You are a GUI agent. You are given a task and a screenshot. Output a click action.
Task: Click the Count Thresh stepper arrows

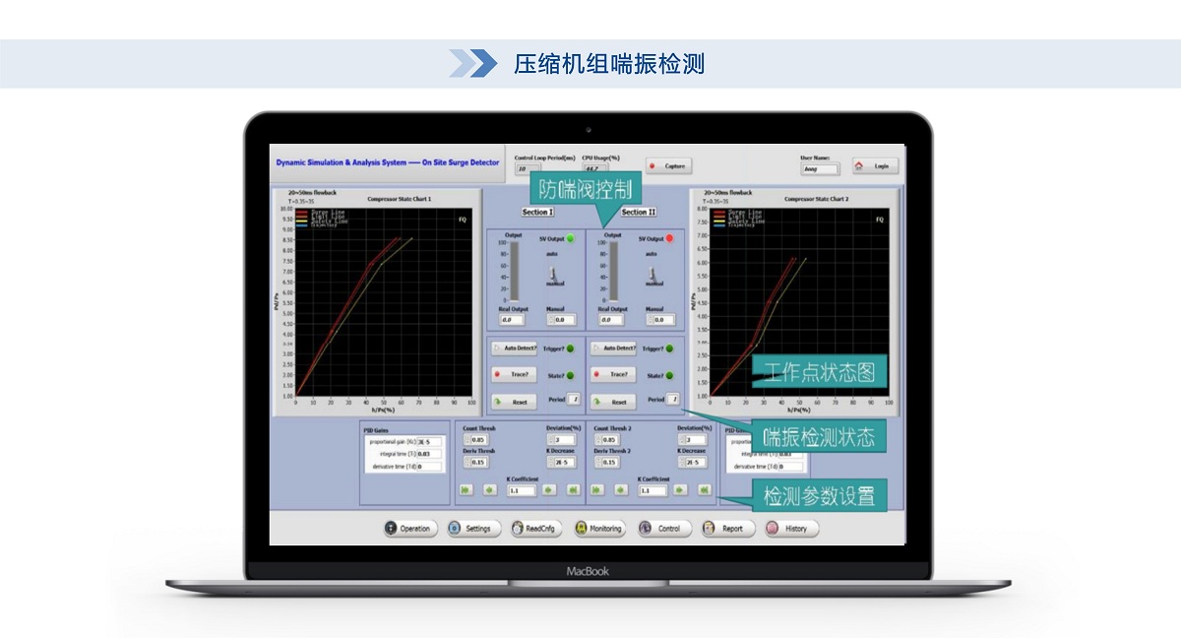(x=466, y=440)
